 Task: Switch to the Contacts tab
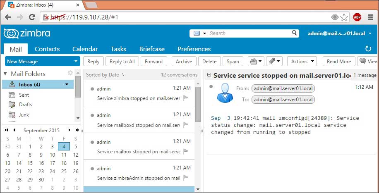coord(47,49)
